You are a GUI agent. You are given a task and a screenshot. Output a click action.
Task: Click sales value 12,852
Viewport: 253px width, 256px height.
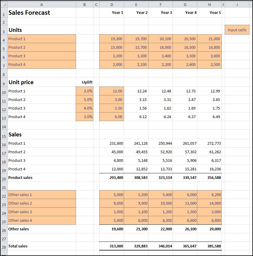pos(136,169)
